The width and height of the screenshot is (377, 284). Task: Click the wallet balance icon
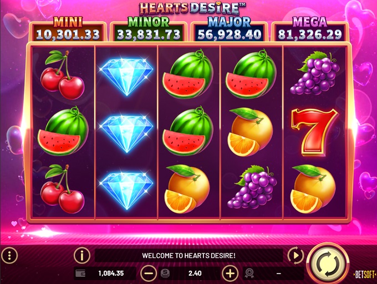click(x=80, y=273)
